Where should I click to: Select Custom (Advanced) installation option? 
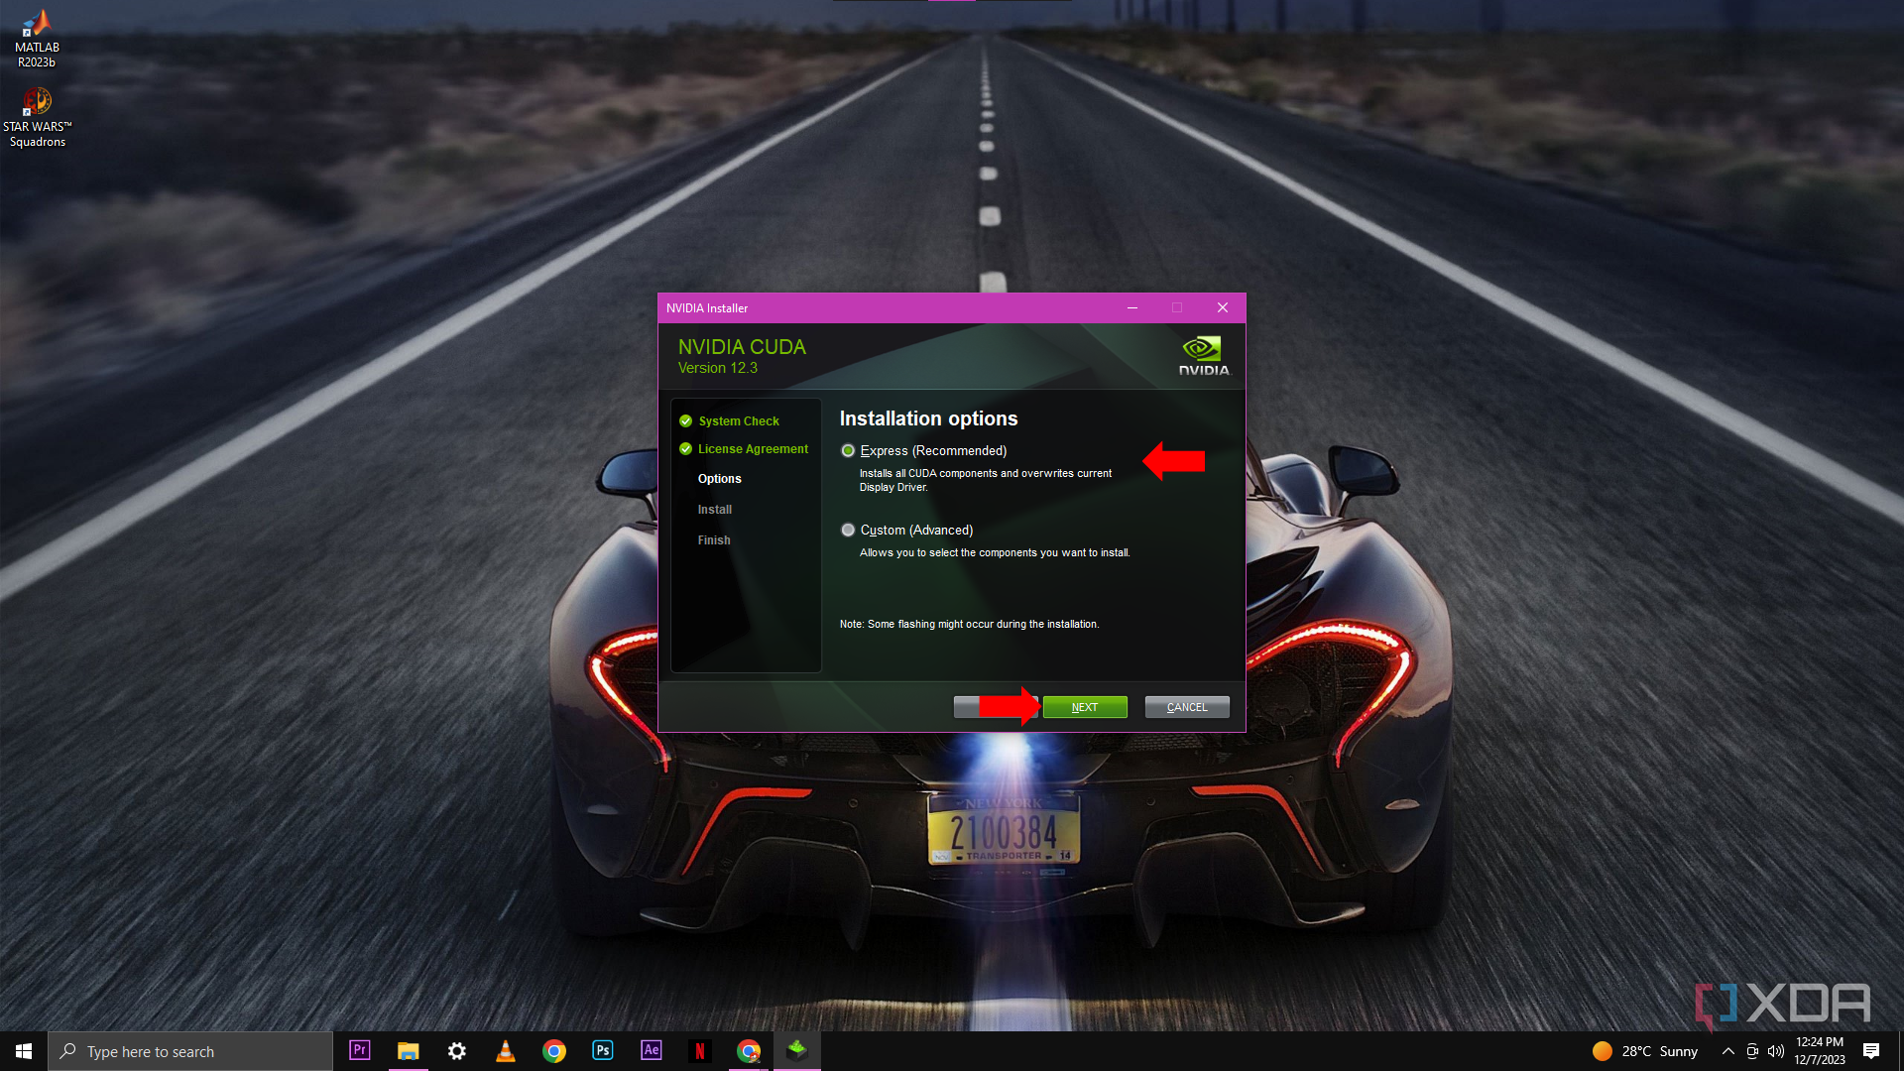coord(848,531)
